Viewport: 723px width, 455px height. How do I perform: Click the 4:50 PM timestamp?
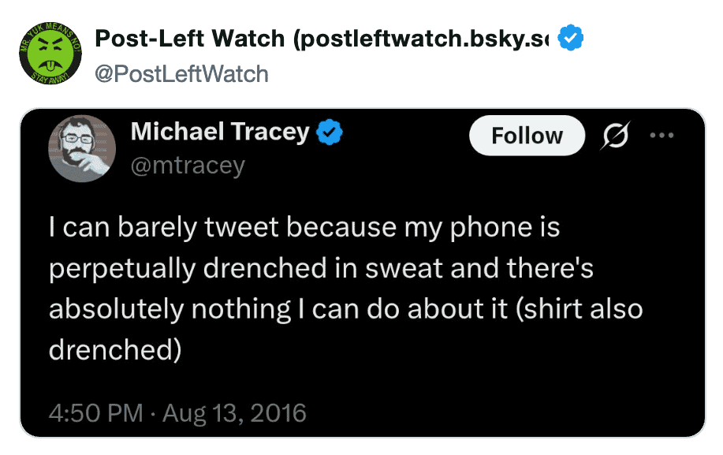coord(95,412)
